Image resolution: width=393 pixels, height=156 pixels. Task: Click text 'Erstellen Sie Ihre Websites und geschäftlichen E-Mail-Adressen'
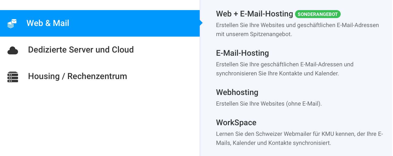tap(297, 25)
